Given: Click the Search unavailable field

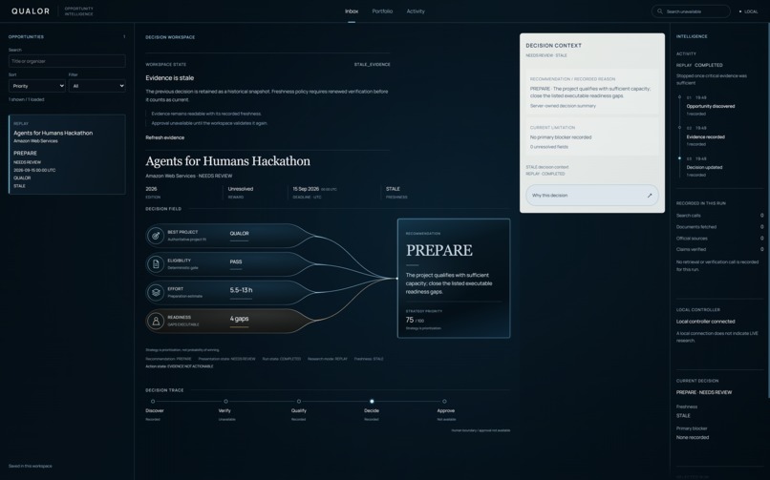Looking at the screenshot, I should (x=691, y=11).
